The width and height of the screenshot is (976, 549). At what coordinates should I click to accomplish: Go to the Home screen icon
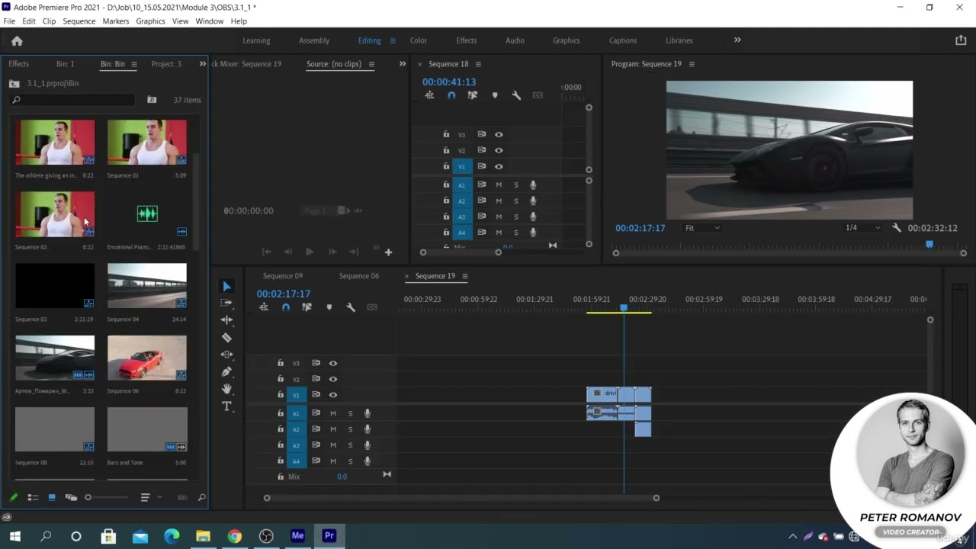pyautogui.click(x=17, y=41)
